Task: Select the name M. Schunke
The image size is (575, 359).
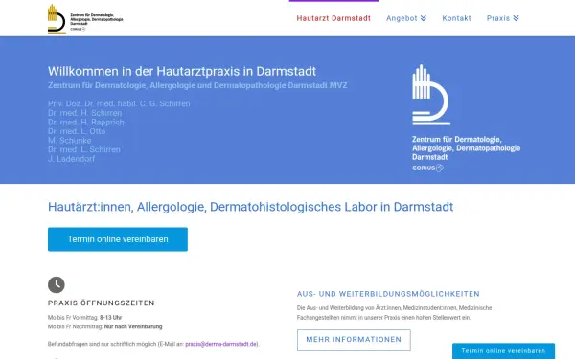Action: tap(70, 141)
